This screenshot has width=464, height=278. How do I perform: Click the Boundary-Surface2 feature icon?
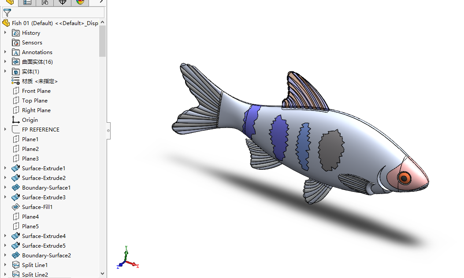[x=16, y=255]
